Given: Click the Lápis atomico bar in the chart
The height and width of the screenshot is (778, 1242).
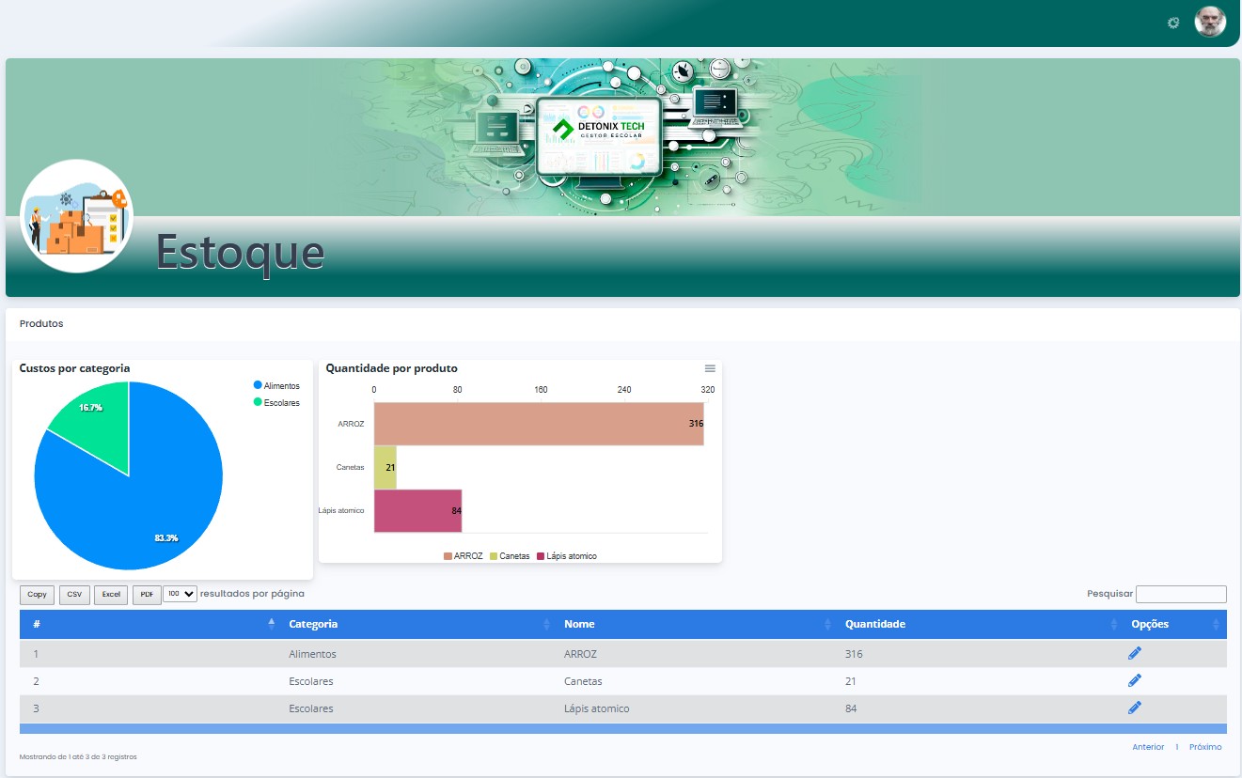Looking at the screenshot, I should pos(417,510).
